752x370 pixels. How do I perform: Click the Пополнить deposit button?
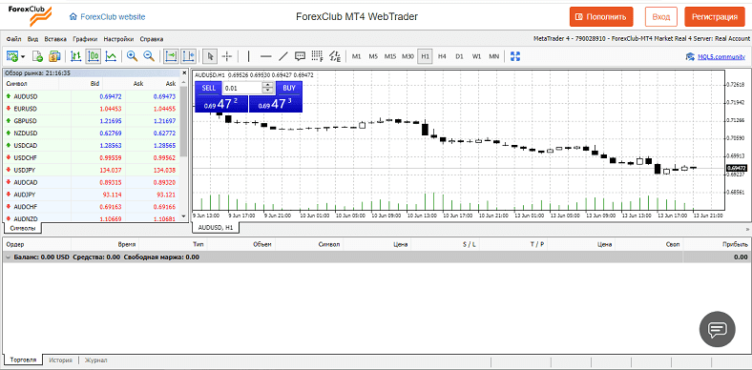pyautogui.click(x=601, y=17)
